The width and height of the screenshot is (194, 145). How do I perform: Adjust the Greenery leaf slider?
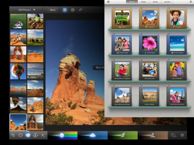coord(123,136)
